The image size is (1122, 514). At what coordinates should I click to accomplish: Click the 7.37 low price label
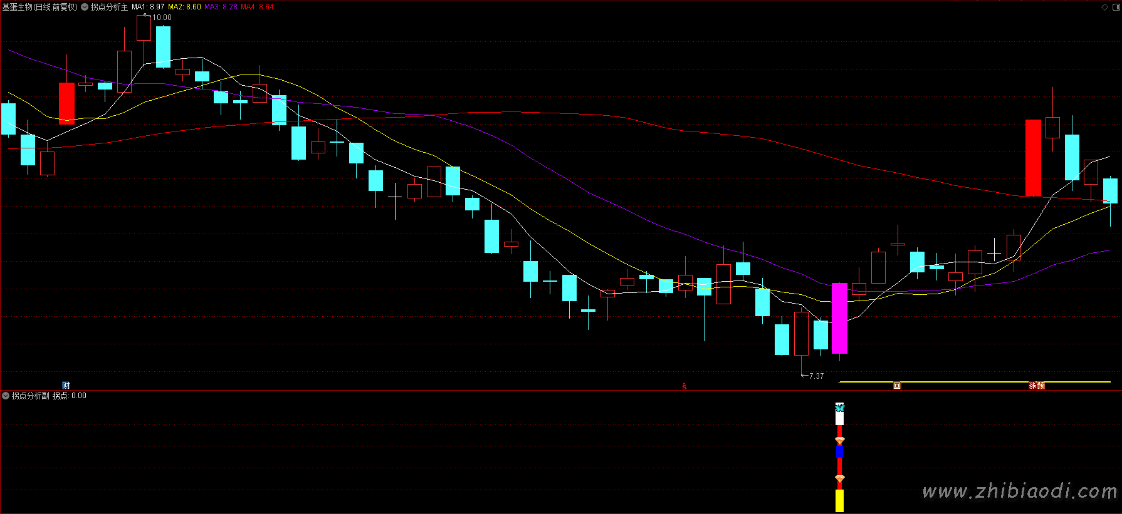coord(816,376)
